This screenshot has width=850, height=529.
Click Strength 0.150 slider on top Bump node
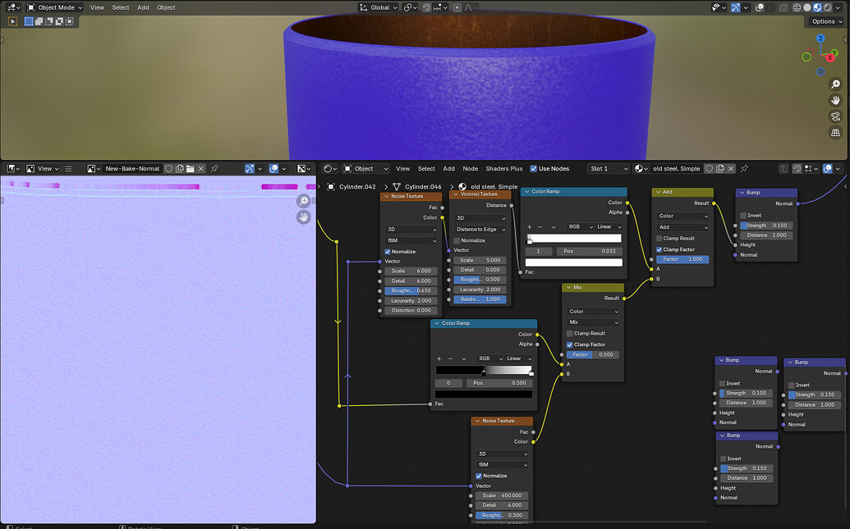point(766,226)
